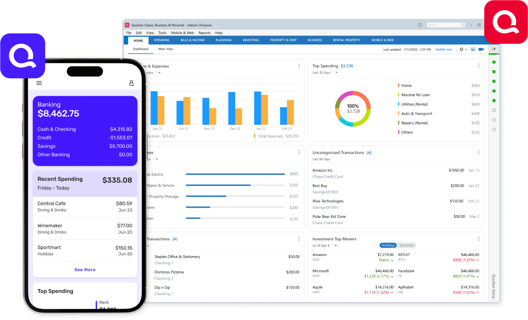Open three-dot menu on Uncategorized Transactions card
Screen dimensions: 528x320
(479, 152)
